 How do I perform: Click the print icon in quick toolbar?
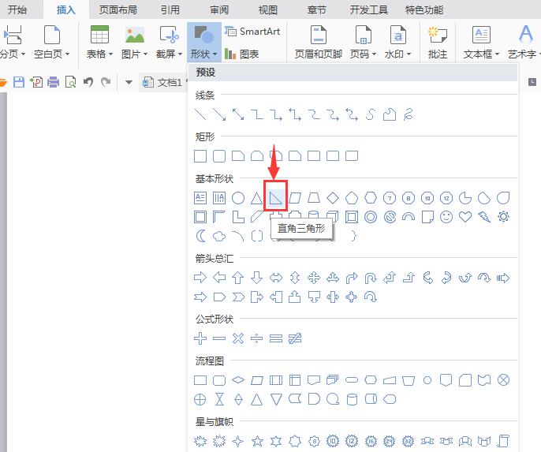tap(53, 82)
